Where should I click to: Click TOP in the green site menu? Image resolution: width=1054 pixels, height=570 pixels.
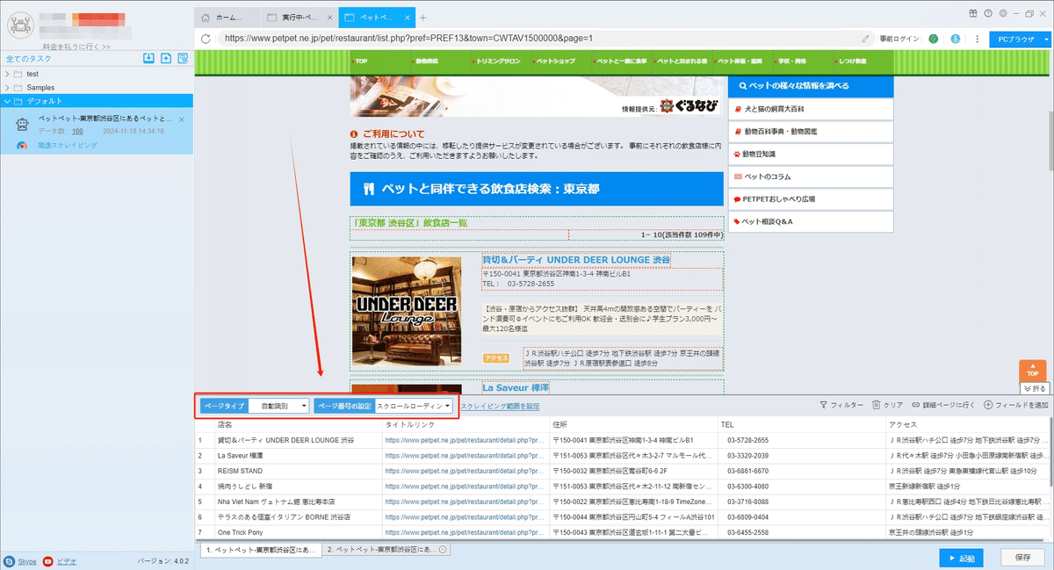click(361, 61)
